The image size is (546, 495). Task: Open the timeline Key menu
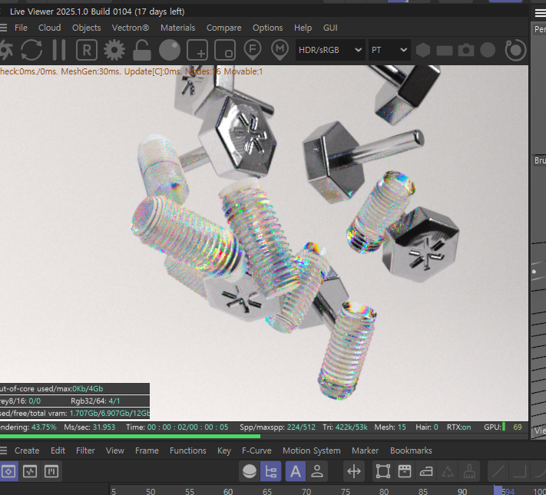[224, 450]
